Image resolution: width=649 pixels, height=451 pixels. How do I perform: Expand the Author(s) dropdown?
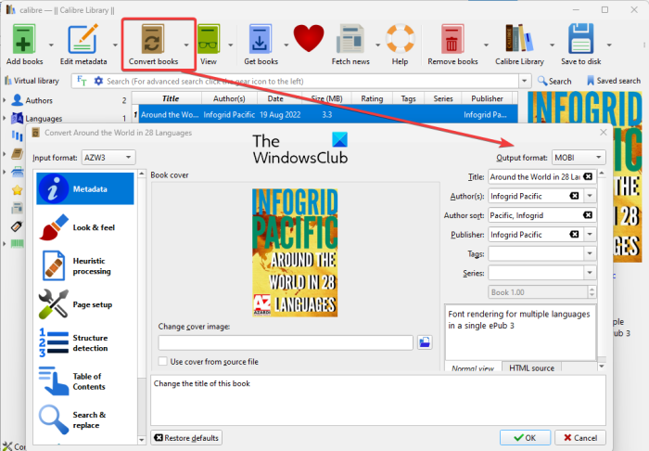590,196
